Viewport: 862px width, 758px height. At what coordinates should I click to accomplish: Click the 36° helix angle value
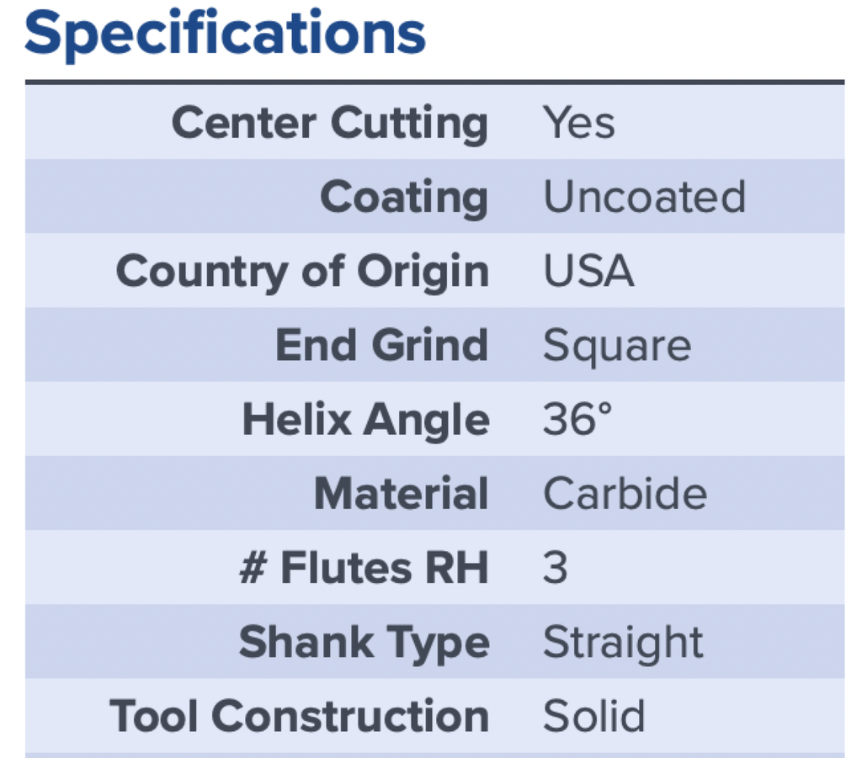[x=577, y=419]
